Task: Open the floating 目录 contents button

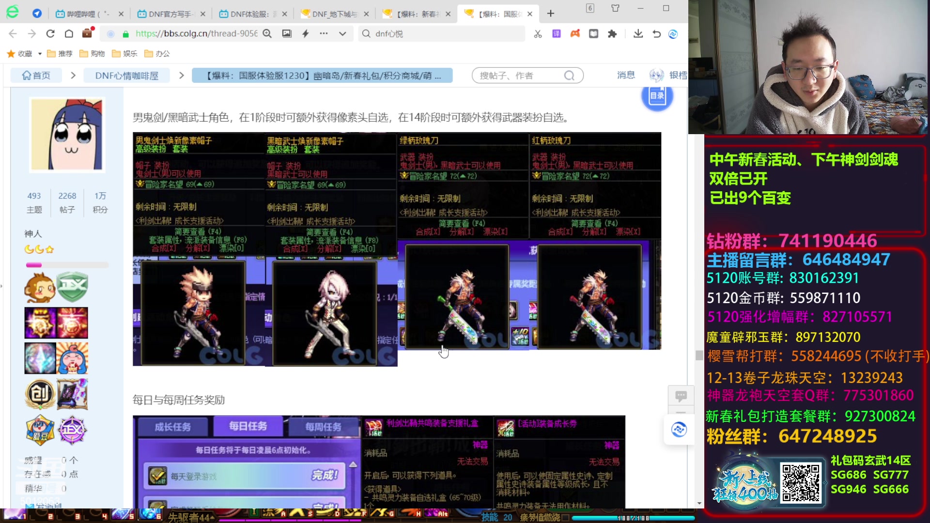Action: coord(657,96)
